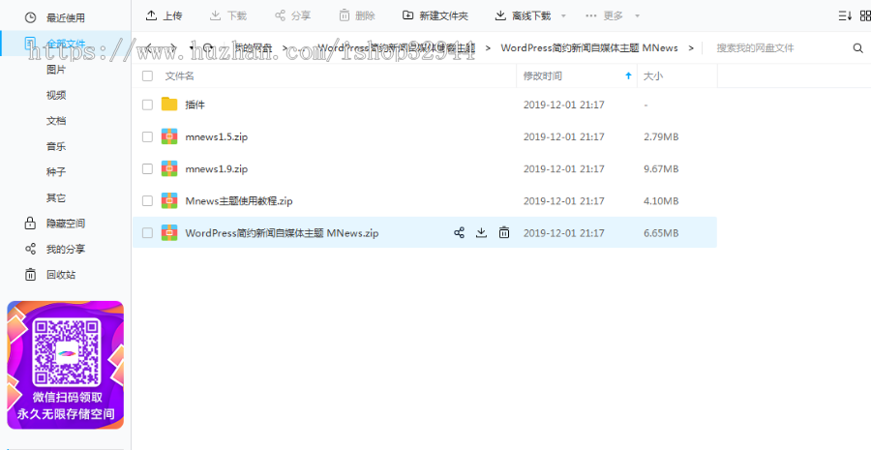Check the 插件 folder checkbox
The image size is (871, 450).
147,105
